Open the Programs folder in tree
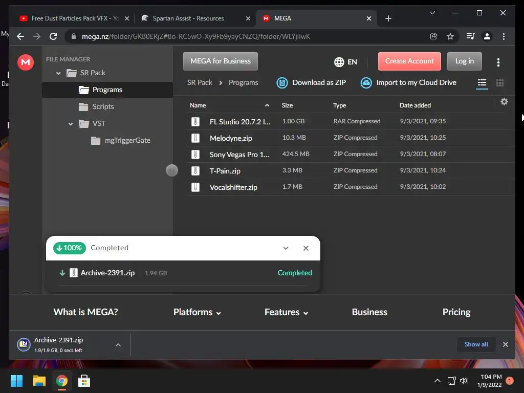The height and width of the screenshot is (393, 524). click(x=107, y=90)
